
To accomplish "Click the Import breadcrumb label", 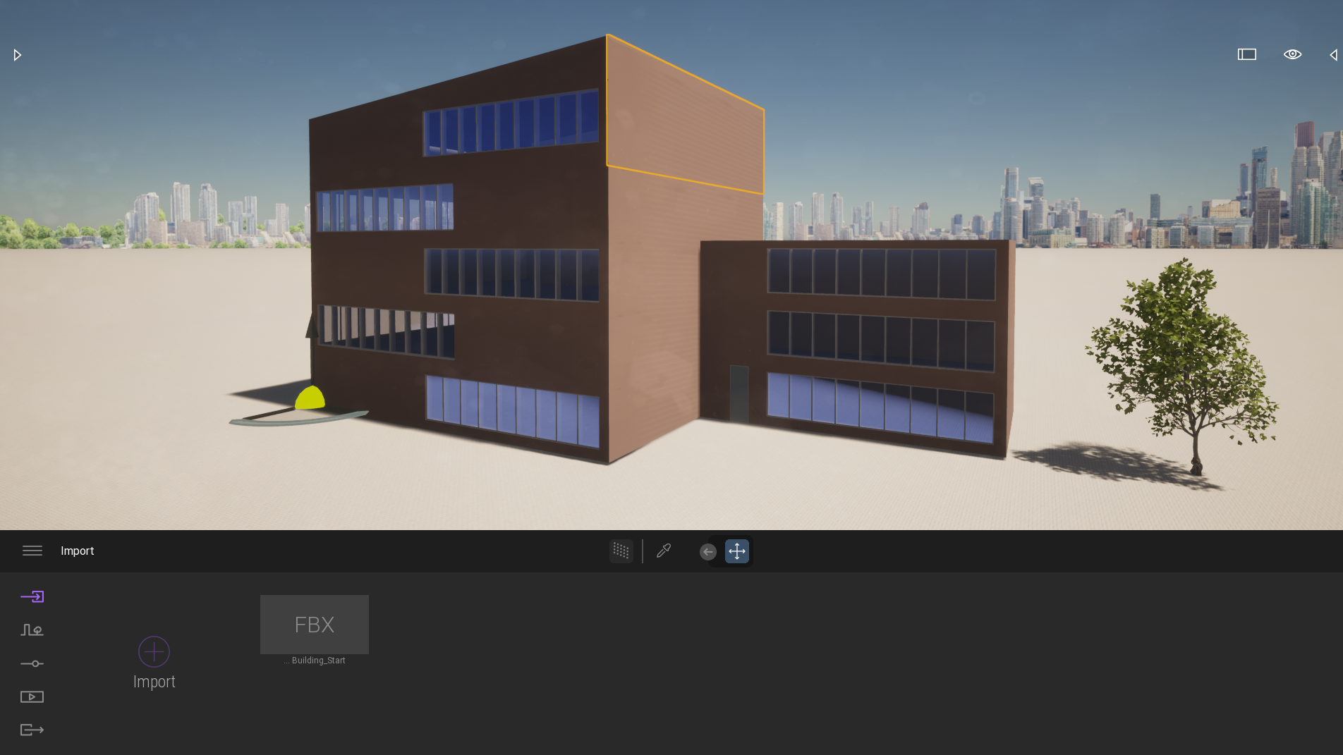I will pos(77,551).
